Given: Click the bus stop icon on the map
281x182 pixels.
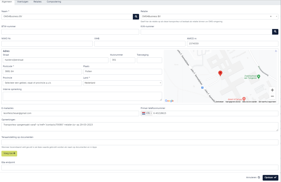Looking at the screenshot, I should pyautogui.click(x=202, y=88).
